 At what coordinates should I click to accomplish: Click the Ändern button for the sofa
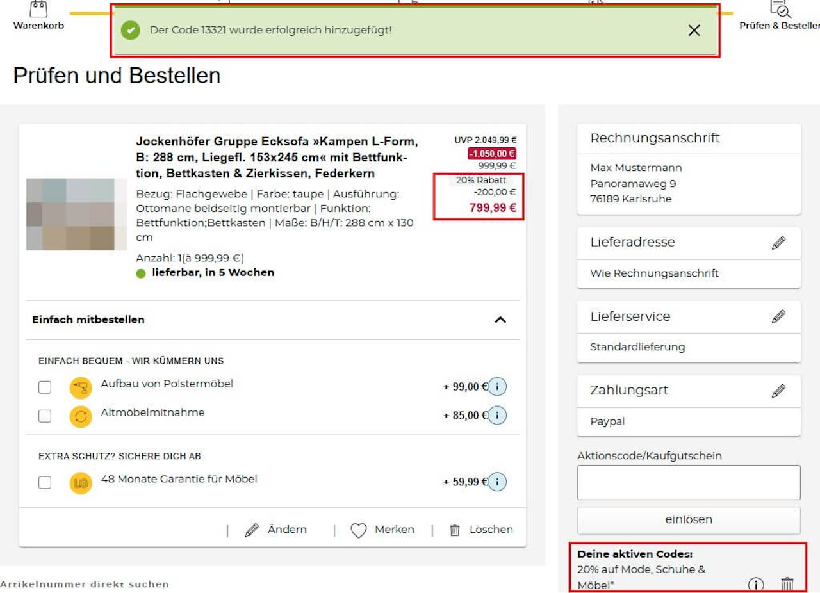pos(276,530)
